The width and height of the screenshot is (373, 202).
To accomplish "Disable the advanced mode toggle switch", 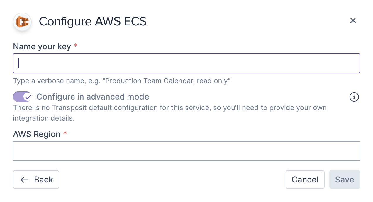I will [22, 97].
